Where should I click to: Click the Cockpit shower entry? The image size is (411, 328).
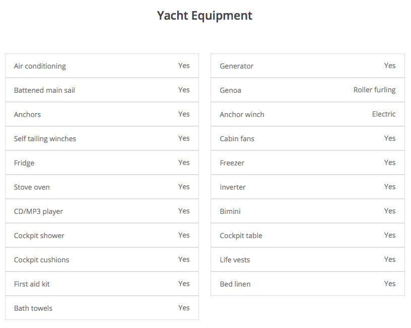[x=102, y=235]
